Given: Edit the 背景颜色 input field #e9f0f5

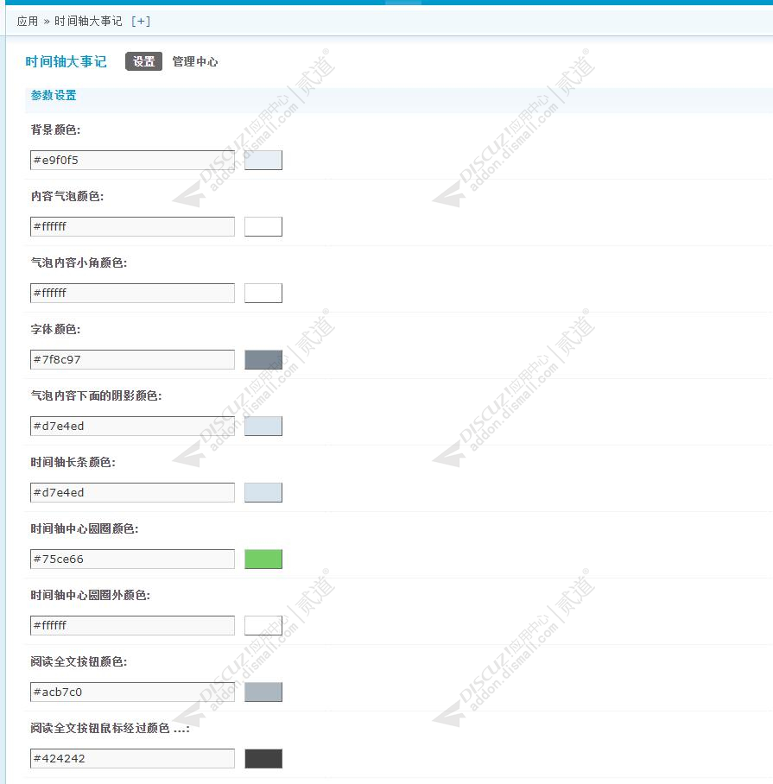Looking at the screenshot, I should [132, 160].
